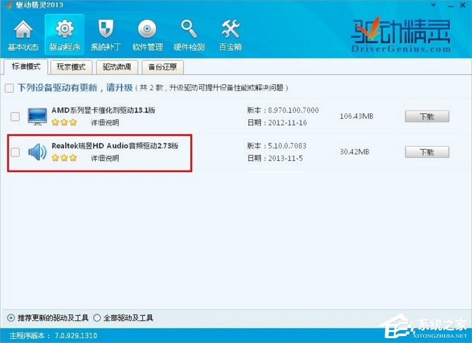
Task: Click the AMD driver star rating
Action: pos(64,122)
